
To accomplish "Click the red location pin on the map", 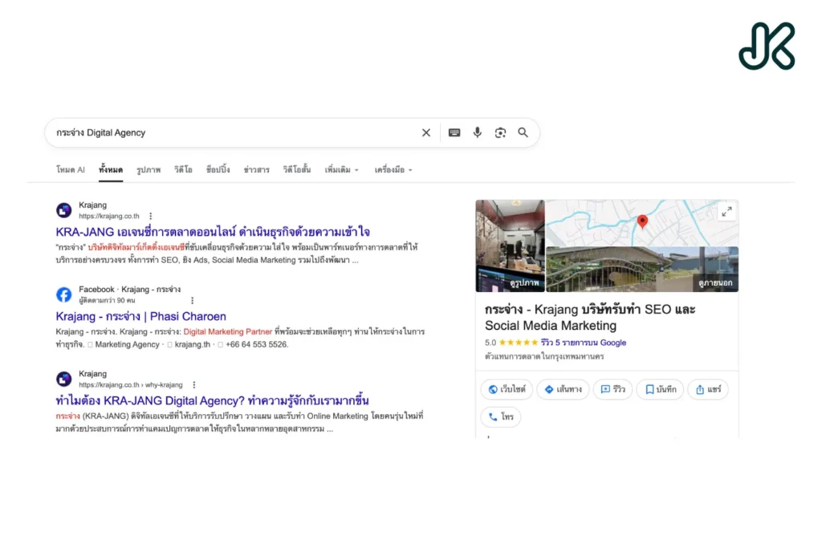I will click(x=642, y=221).
